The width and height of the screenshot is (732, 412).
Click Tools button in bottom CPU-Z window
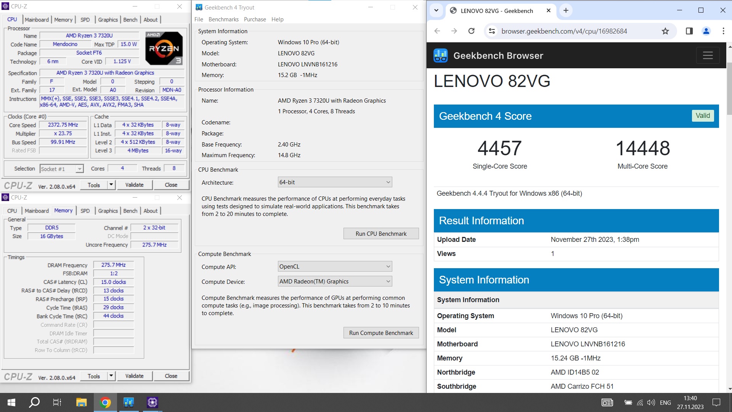tap(94, 376)
